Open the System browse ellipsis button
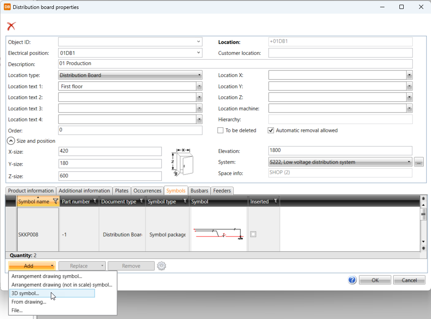Screen dimensions: 431x319 pyautogui.click(x=419, y=162)
